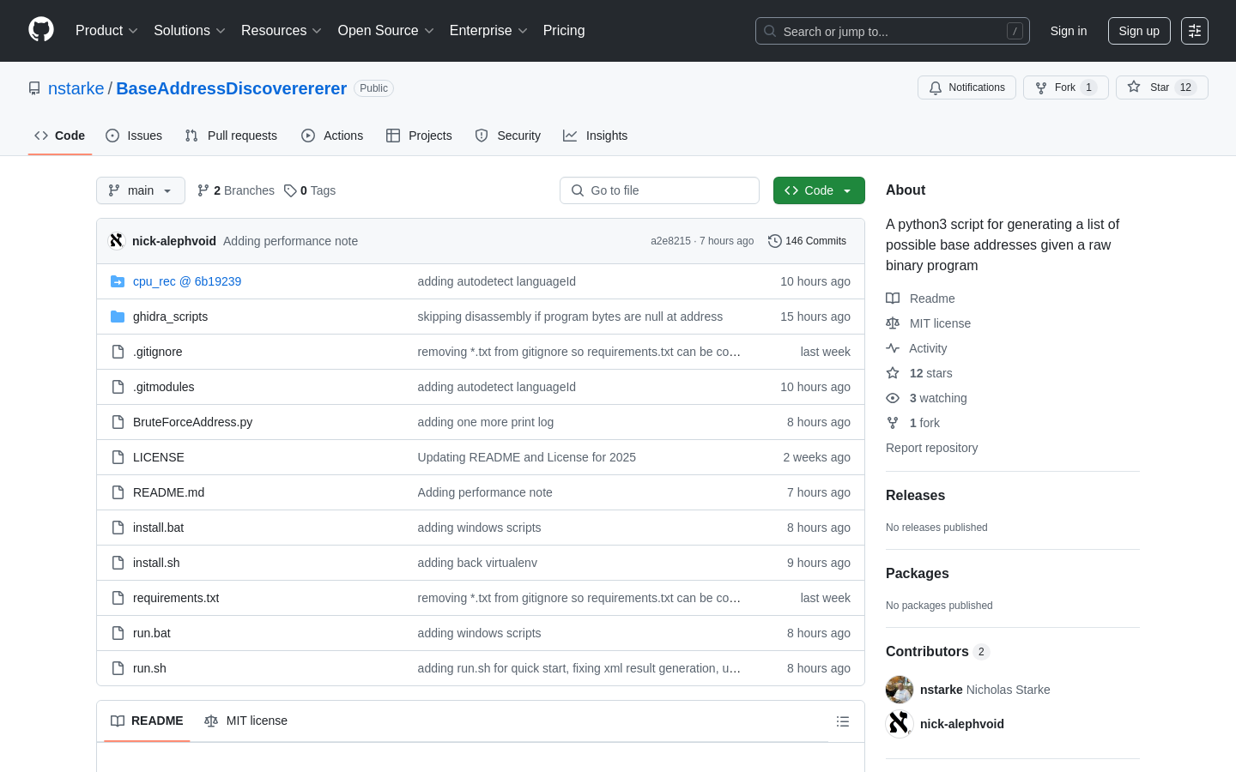Open the green Code dropdown button
The image size is (1236, 772).
tap(819, 190)
